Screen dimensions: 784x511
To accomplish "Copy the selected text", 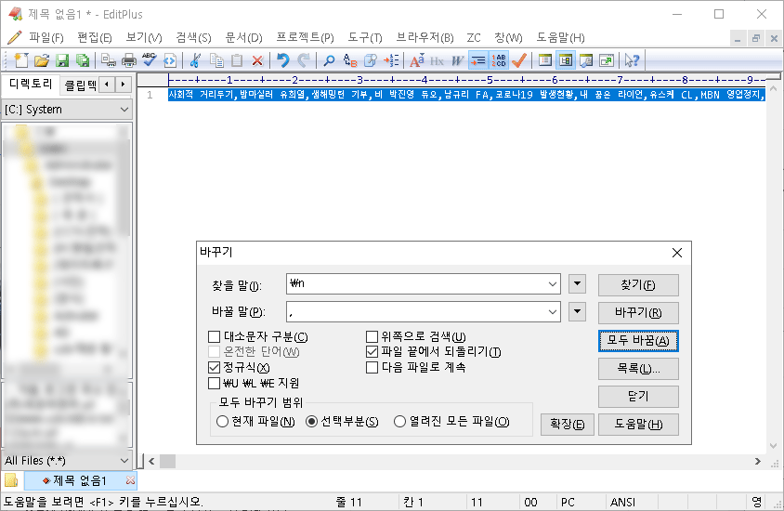I will click(216, 60).
